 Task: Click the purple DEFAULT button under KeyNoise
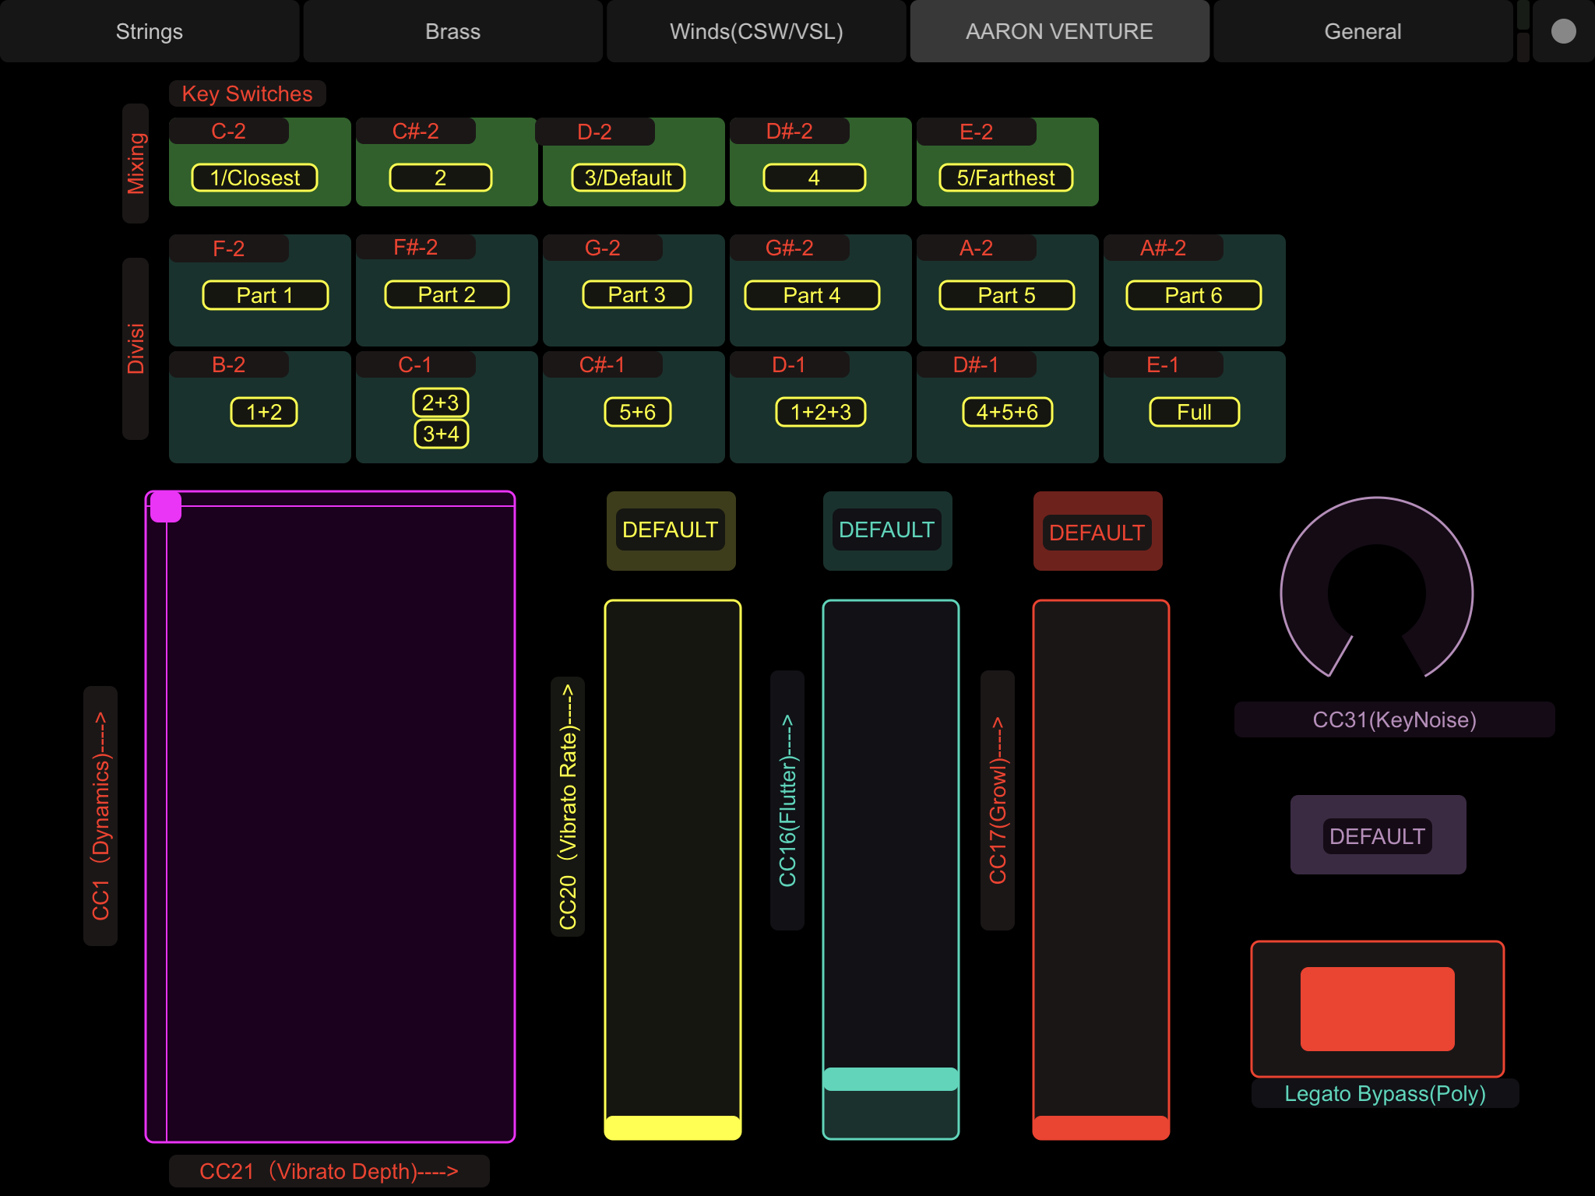1377,835
